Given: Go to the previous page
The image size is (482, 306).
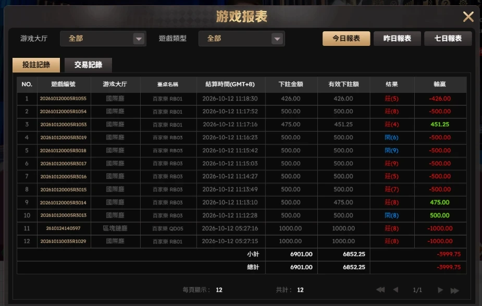Looking at the screenshot, I should click(396, 290).
